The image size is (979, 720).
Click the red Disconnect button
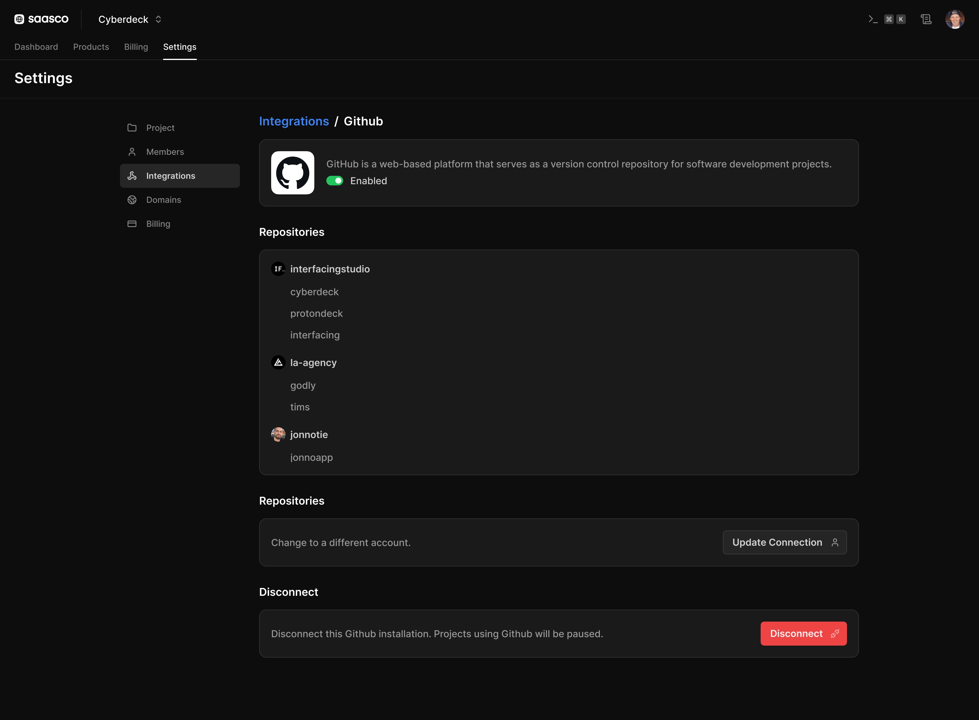coord(804,633)
